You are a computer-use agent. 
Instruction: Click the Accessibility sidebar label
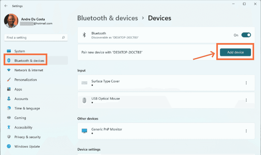(23, 127)
